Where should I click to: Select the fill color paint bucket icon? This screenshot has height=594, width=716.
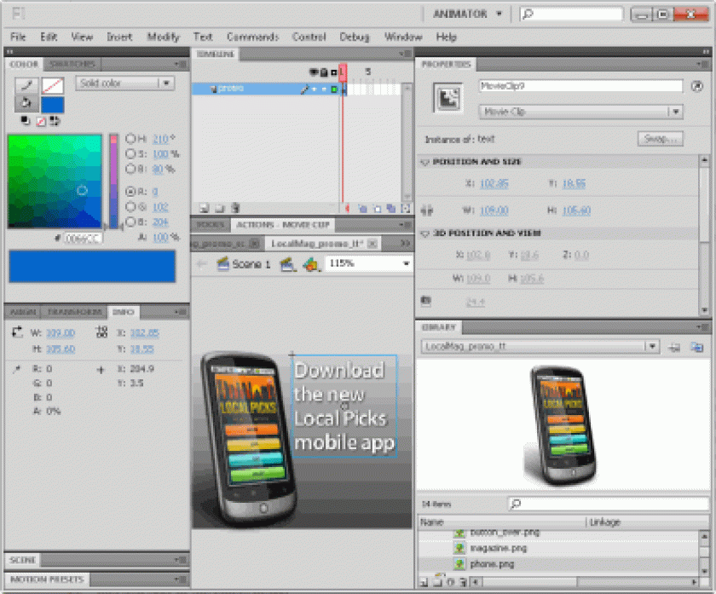click(26, 103)
